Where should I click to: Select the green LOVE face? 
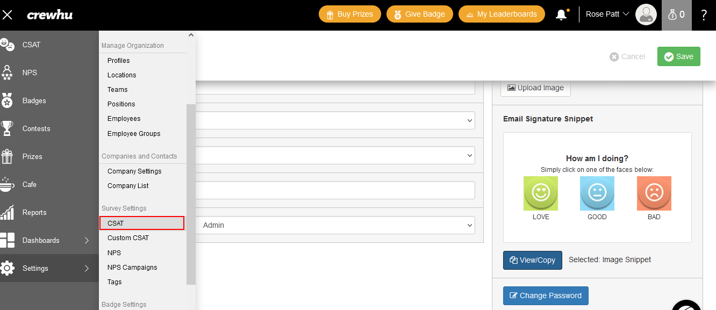(x=540, y=193)
